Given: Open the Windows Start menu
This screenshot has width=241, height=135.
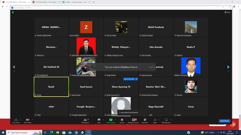Looking at the screenshot, I should tap(3, 132).
